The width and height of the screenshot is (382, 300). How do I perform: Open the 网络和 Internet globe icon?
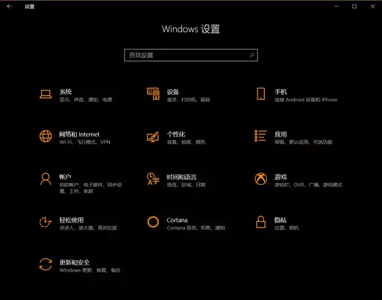click(46, 136)
